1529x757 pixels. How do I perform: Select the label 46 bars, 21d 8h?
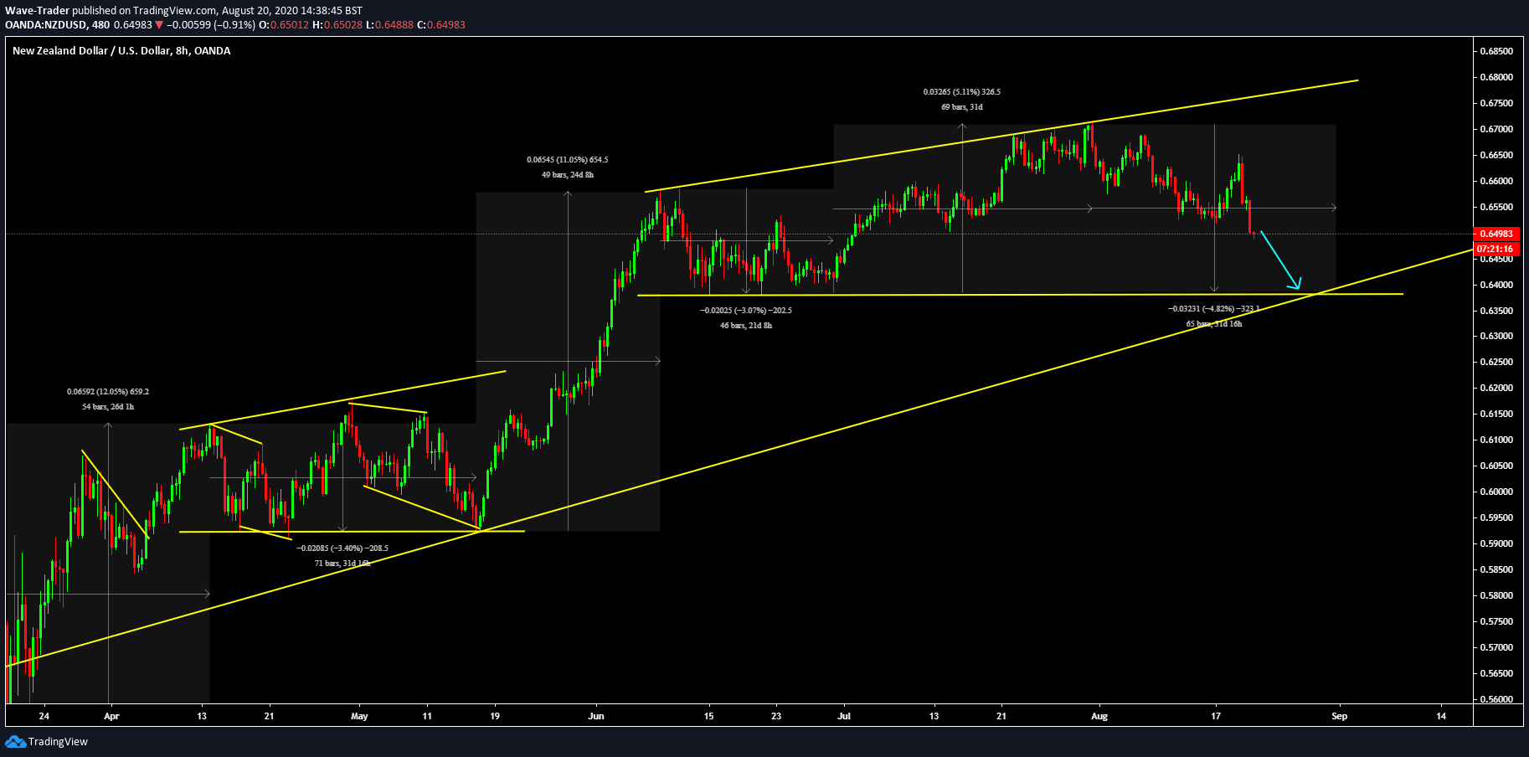[746, 326]
